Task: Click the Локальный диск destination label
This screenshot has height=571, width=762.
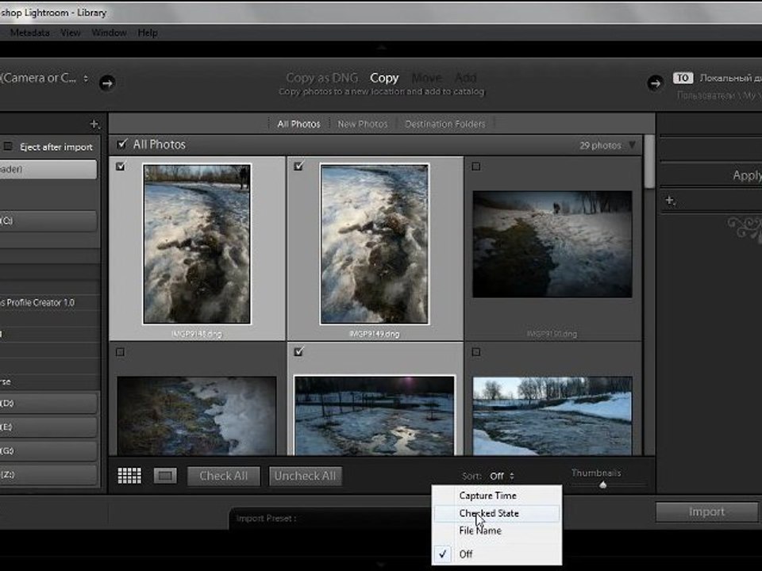Action: point(730,78)
